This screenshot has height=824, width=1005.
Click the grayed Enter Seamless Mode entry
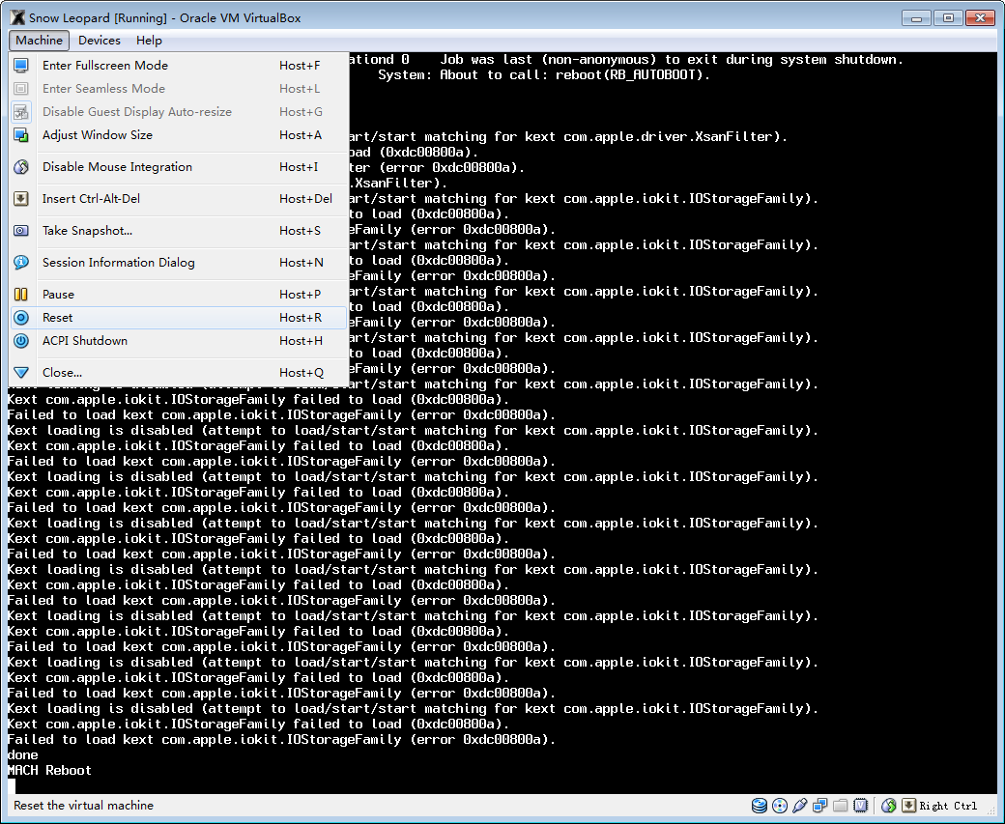click(x=179, y=89)
